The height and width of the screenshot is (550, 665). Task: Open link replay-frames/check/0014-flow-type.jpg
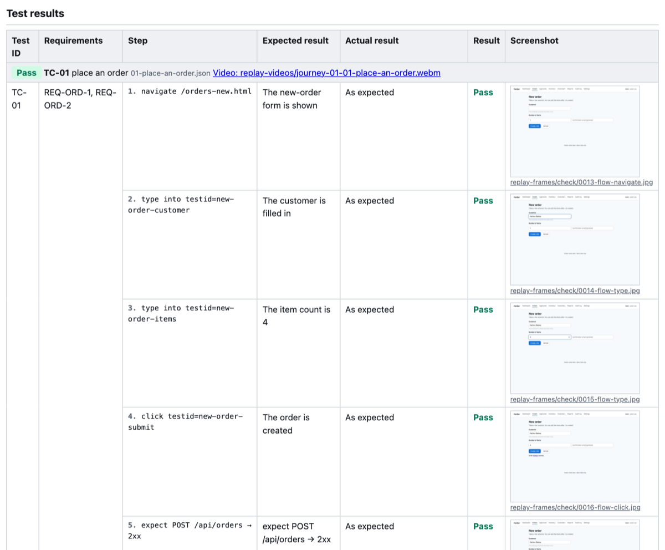coord(575,291)
